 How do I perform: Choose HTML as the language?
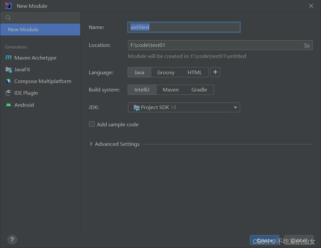coord(195,72)
